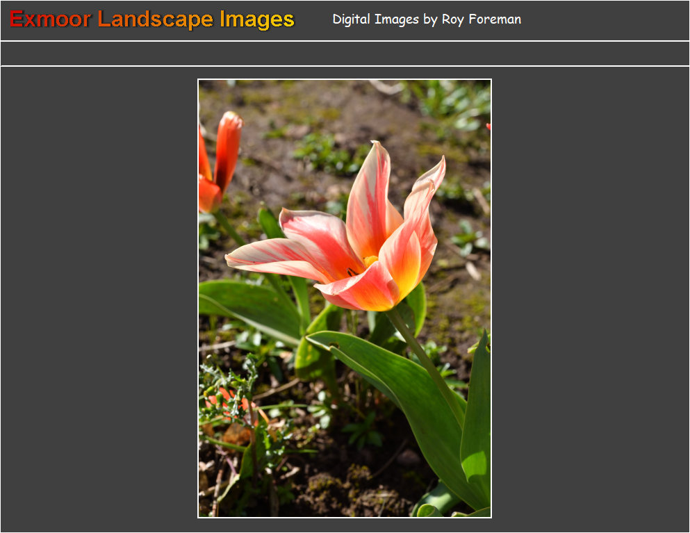The height and width of the screenshot is (533, 690).
Task: Click the broad green leaf on the photo's left
Action: click(250, 306)
